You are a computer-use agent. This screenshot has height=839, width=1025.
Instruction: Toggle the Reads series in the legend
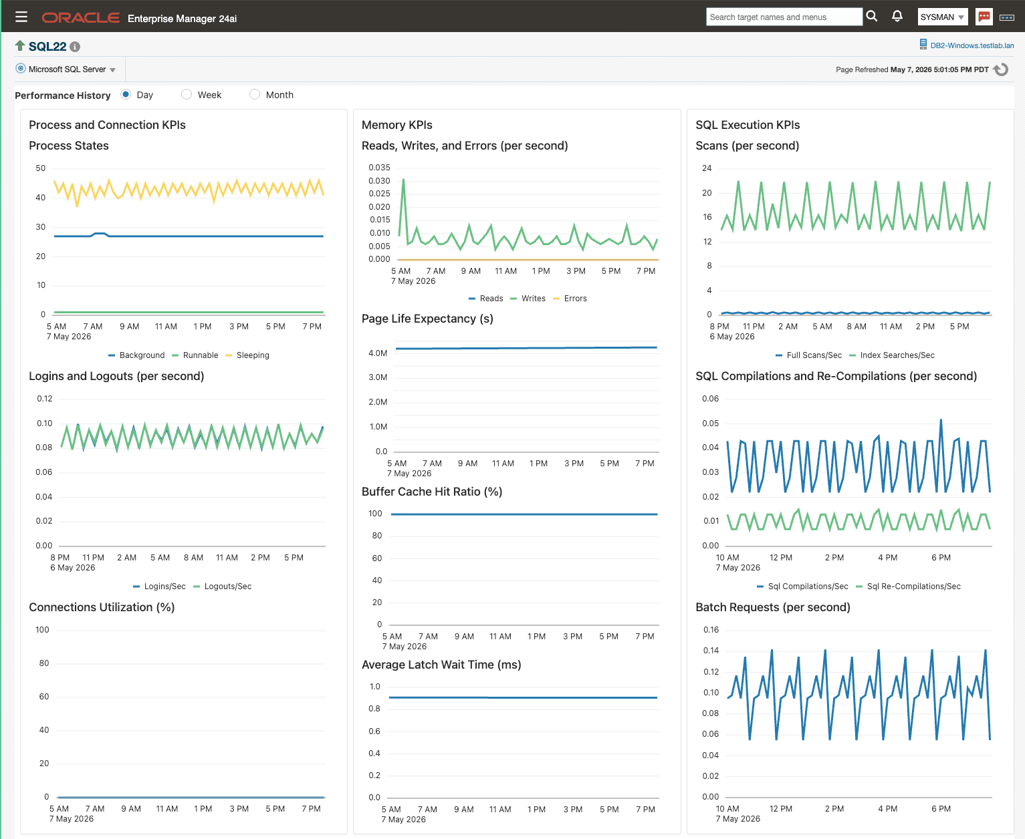coord(485,299)
